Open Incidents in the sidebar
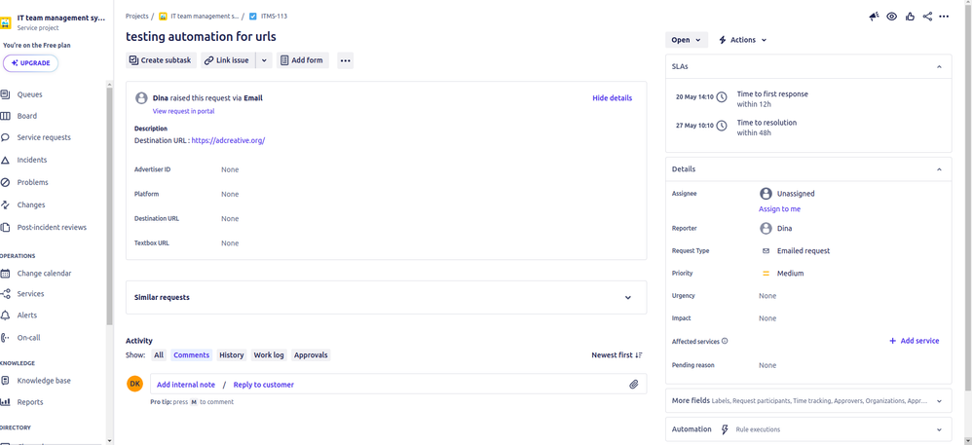The height and width of the screenshot is (445, 972). tap(31, 160)
